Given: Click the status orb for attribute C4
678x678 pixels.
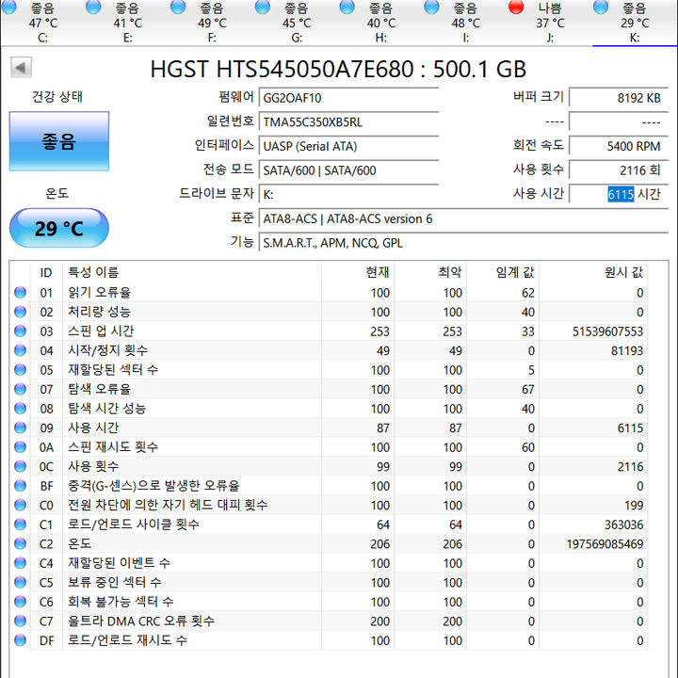Looking at the screenshot, I should pos(21,562).
